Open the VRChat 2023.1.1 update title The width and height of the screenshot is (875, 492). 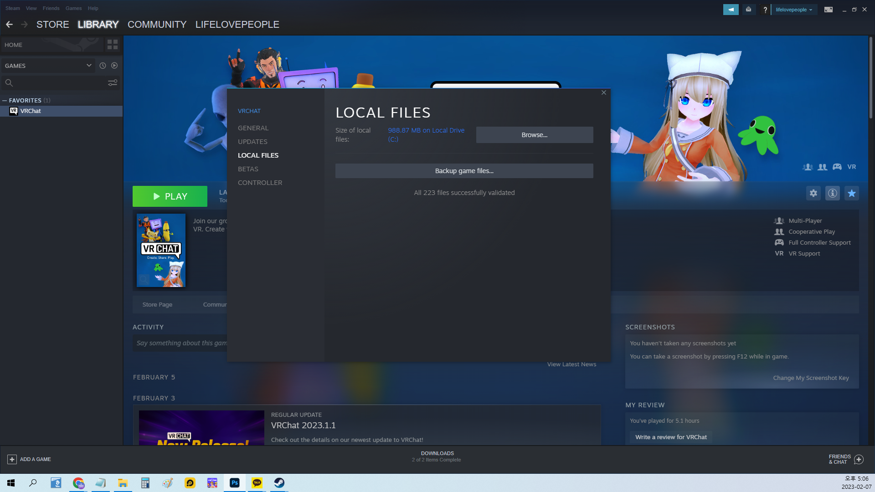coord(304,425)
